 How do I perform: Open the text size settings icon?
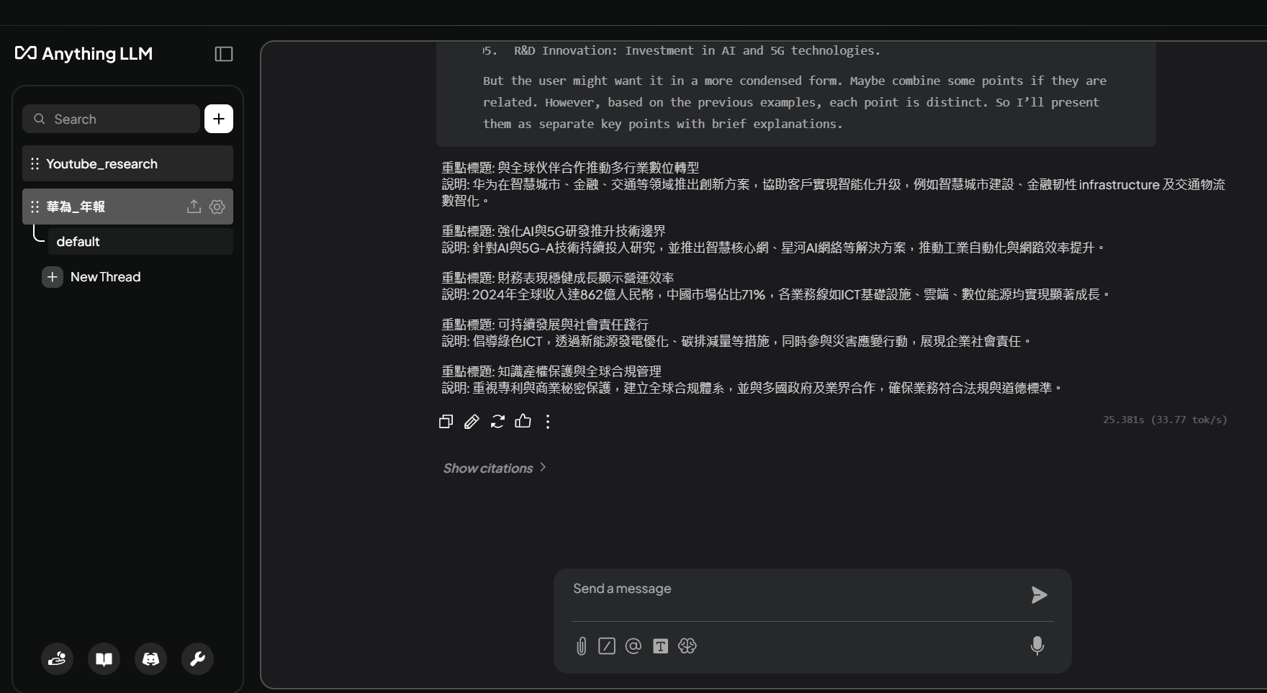(660, 646)
